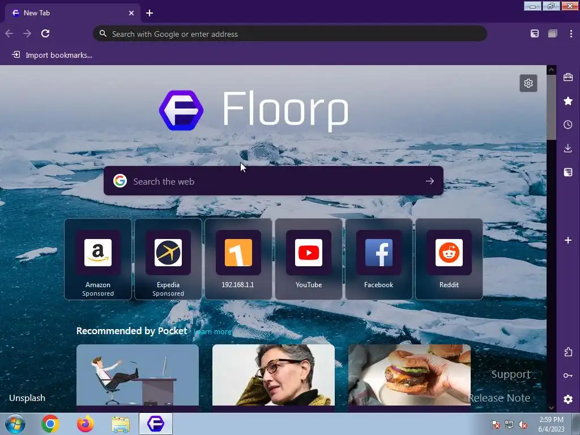Click Import bookmarks in bookmarks toolbar
580x435 pixels.
coord(52,55)
